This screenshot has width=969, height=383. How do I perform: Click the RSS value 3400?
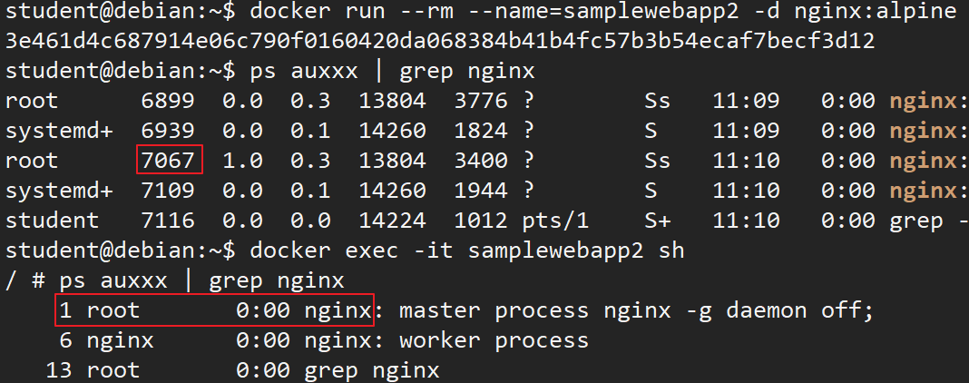point(481,161)
